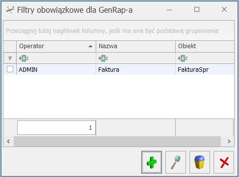Click the horizontal scrollbar thumb

click(x=117, y=141)
